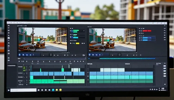Stop playback with right preview's gray square button
174x100 pixels.
click(x=119, y=55)
